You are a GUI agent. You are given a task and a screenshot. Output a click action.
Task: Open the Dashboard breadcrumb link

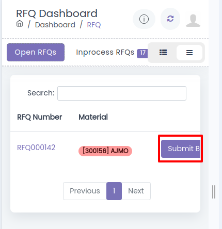55,25
